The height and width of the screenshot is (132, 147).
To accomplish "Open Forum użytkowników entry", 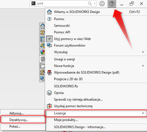I will [96, 45].
